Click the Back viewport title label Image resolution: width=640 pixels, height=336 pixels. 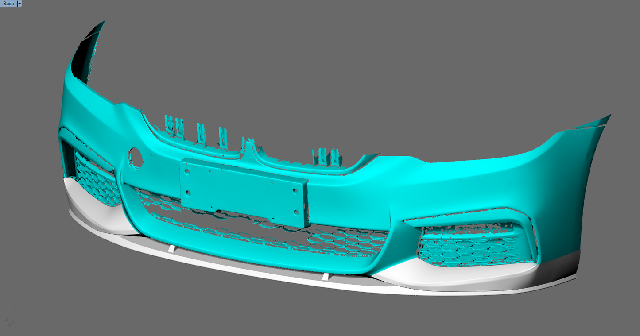tap(8, 4)
